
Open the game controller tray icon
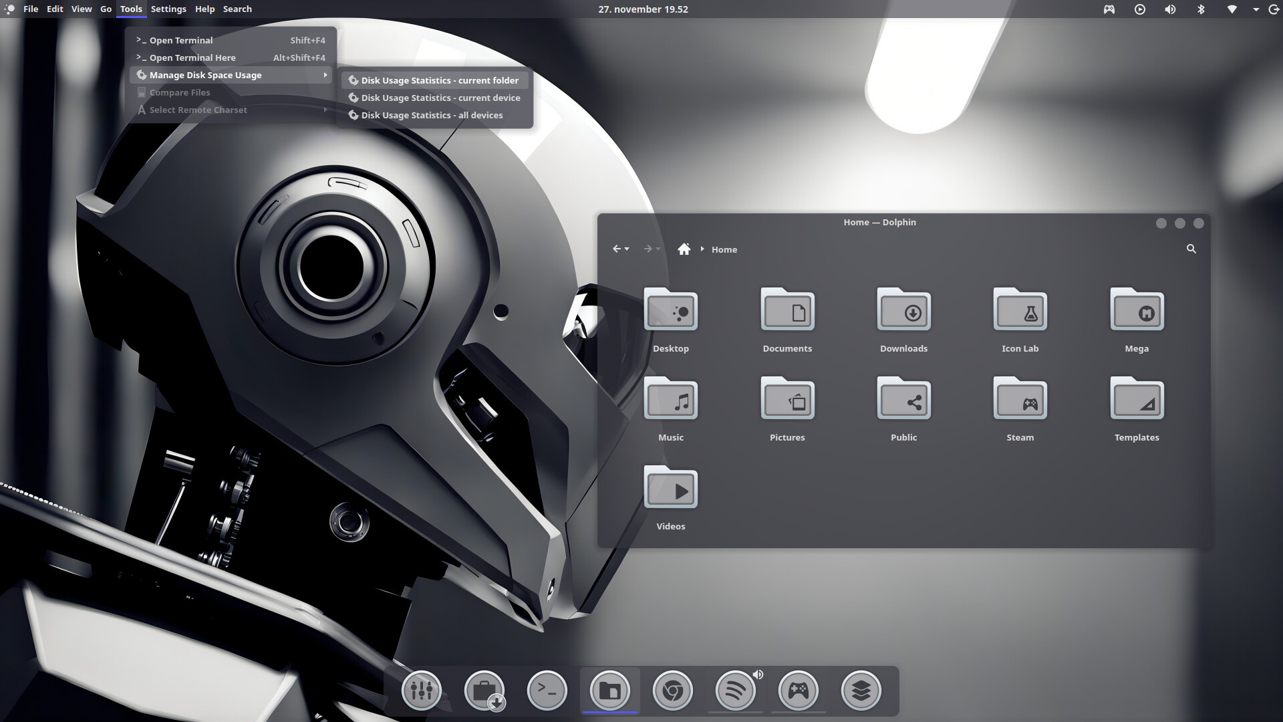(1109, 9)
